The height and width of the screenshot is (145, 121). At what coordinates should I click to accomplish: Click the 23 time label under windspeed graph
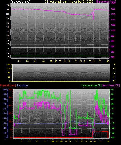27,61
